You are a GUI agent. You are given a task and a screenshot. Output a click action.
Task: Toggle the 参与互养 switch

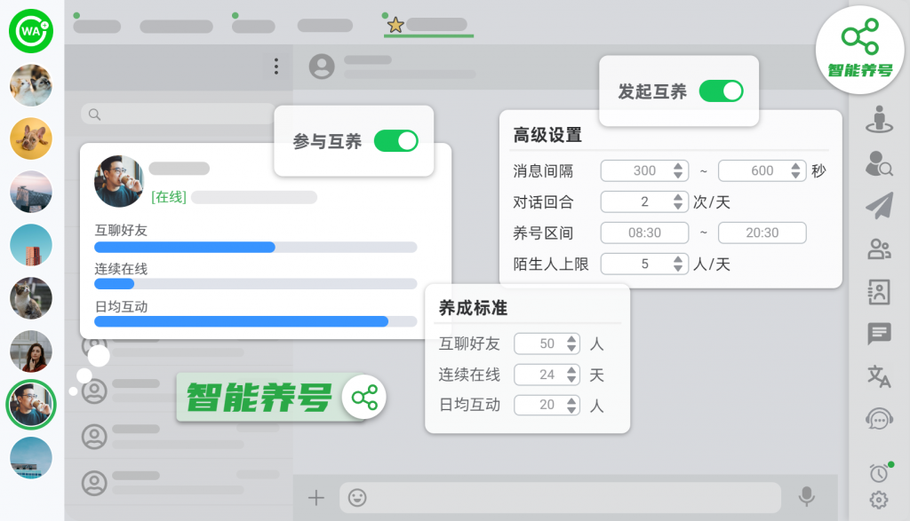[x=395, y=141]
